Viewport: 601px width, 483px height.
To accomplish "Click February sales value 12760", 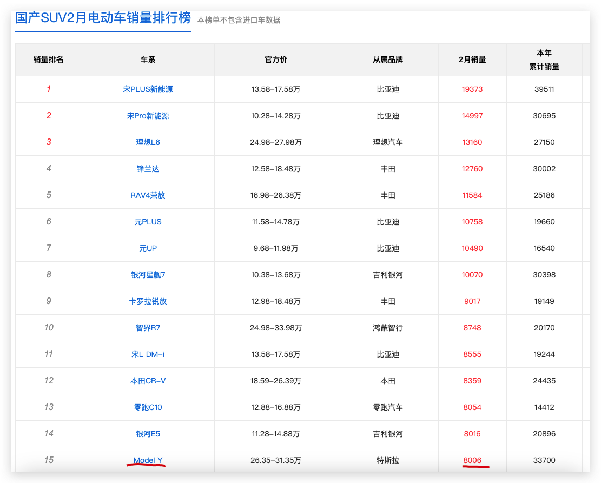I will 472,169.
